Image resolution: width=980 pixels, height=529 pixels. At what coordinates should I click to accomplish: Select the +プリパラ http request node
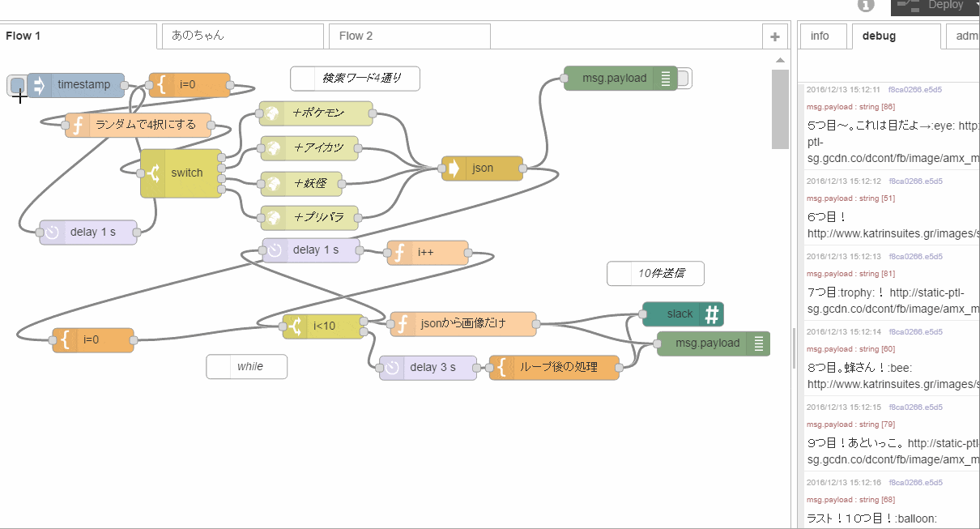(x=309, y=217)
